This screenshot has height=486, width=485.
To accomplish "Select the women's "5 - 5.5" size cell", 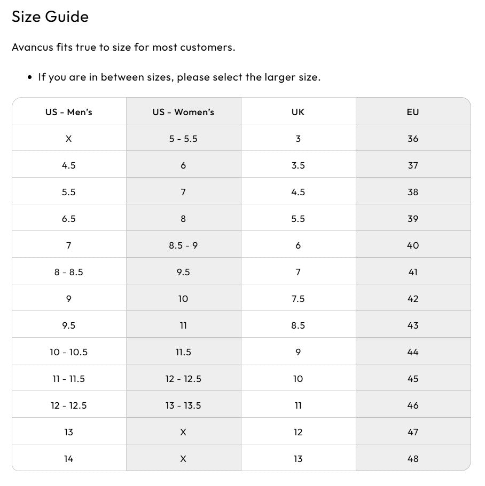I will [x=183, y=139].
